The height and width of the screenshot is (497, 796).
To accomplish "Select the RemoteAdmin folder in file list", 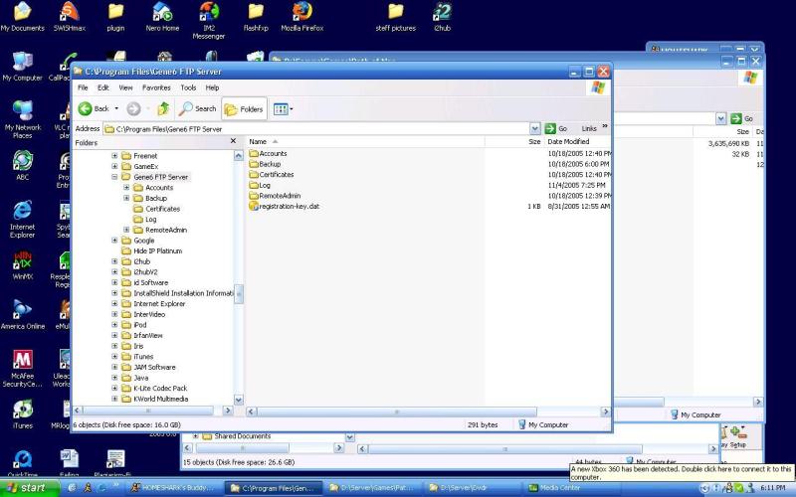I will (275, 196).
